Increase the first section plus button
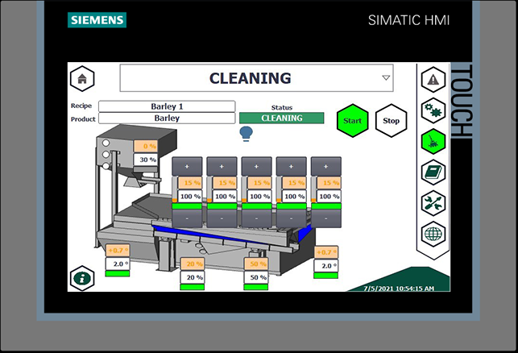Image resolution: width=518 pixels, height=353 pixels. 187,166
